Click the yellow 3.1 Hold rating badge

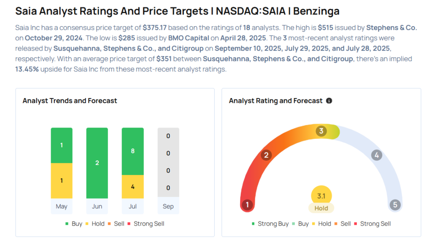click(321, 196)
